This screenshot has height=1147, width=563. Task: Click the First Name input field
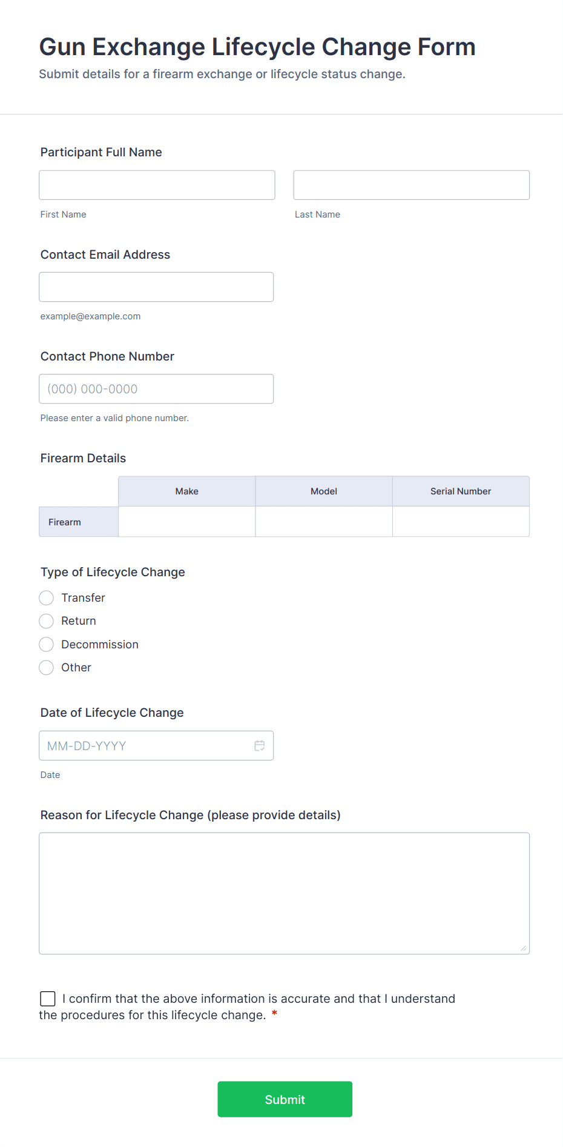(157, 185)
